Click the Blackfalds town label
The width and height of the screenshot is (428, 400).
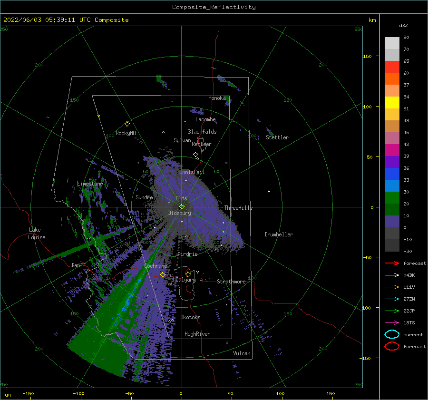[x=202, y=132]
